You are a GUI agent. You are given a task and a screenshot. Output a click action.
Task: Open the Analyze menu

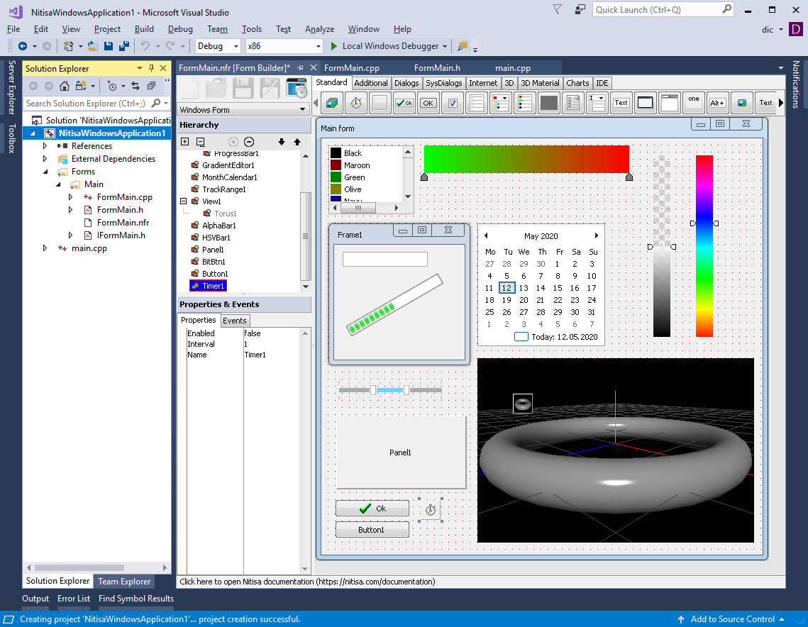click(x=319, y=29)
